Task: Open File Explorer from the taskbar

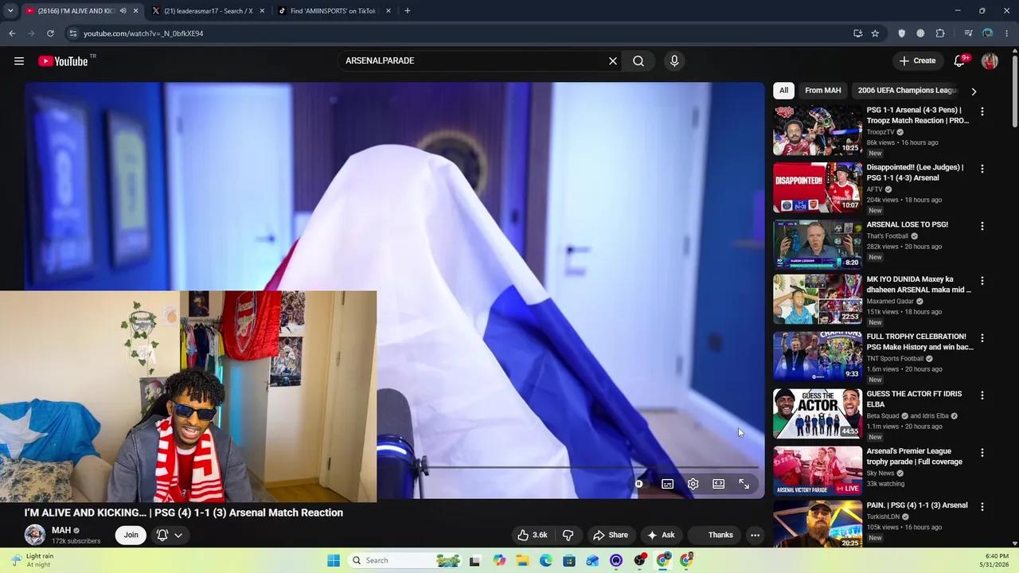Action: [522, 560]
